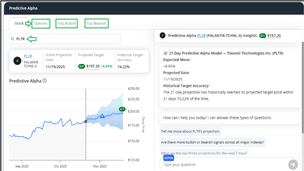The image size is (304, 171).
Task: Click the Type your question input
Action: (x=223, y=165)
